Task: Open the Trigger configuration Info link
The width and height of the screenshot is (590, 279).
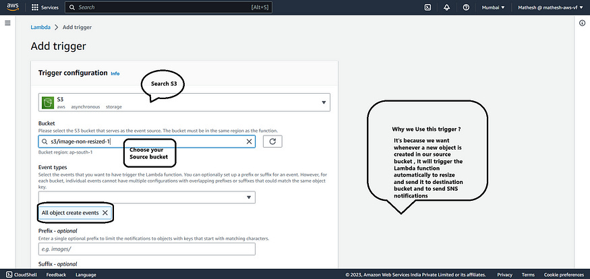Action: pos(115,73)
